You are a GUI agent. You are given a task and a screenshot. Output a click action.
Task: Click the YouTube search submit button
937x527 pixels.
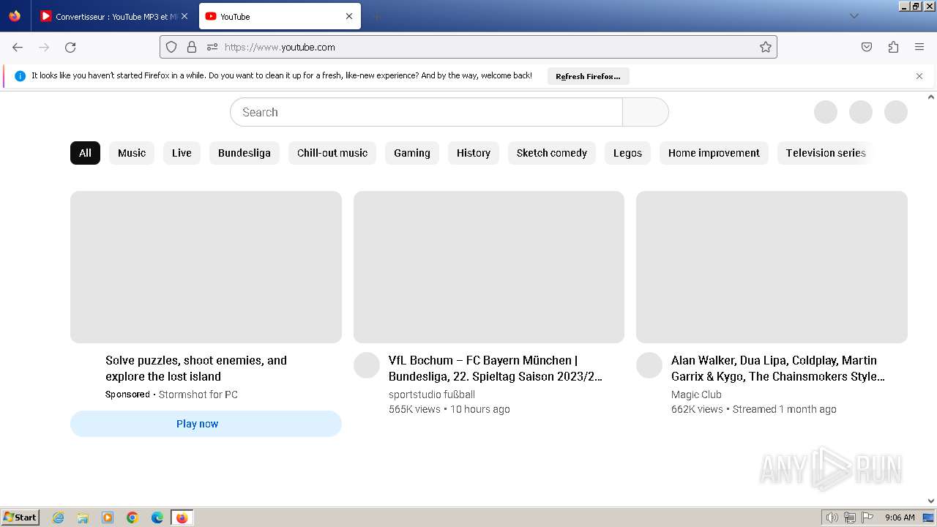646,112
